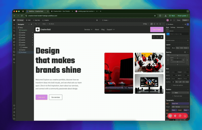The width and height of the screenshot is (202, 130).
Task: Preview the site with play icon
Action: pyautogui.click(x=174, y=20)
